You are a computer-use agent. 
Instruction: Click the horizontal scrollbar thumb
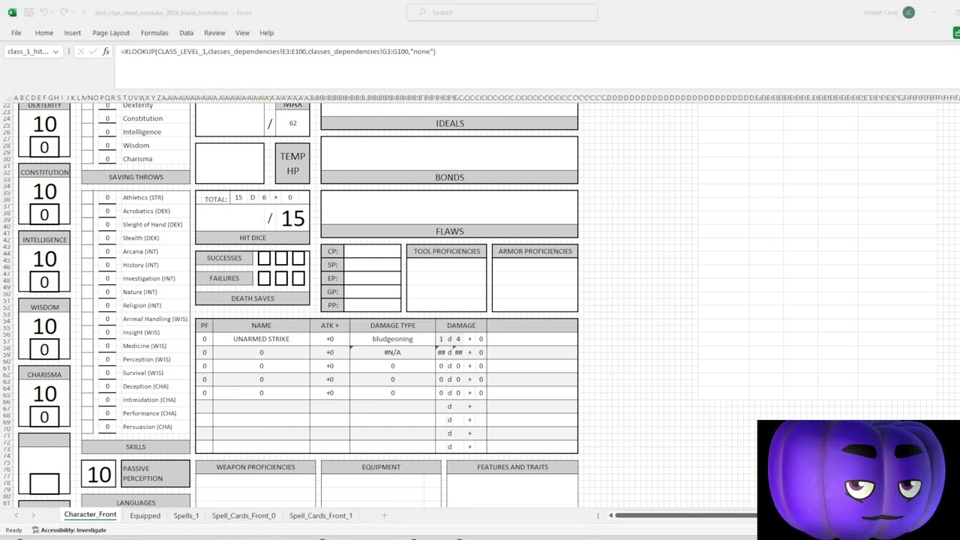click(x=686, y=515)
